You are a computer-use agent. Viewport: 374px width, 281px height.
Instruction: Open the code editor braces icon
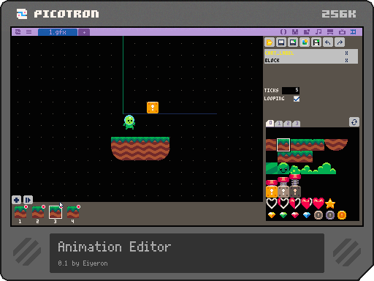pos(283,31)
